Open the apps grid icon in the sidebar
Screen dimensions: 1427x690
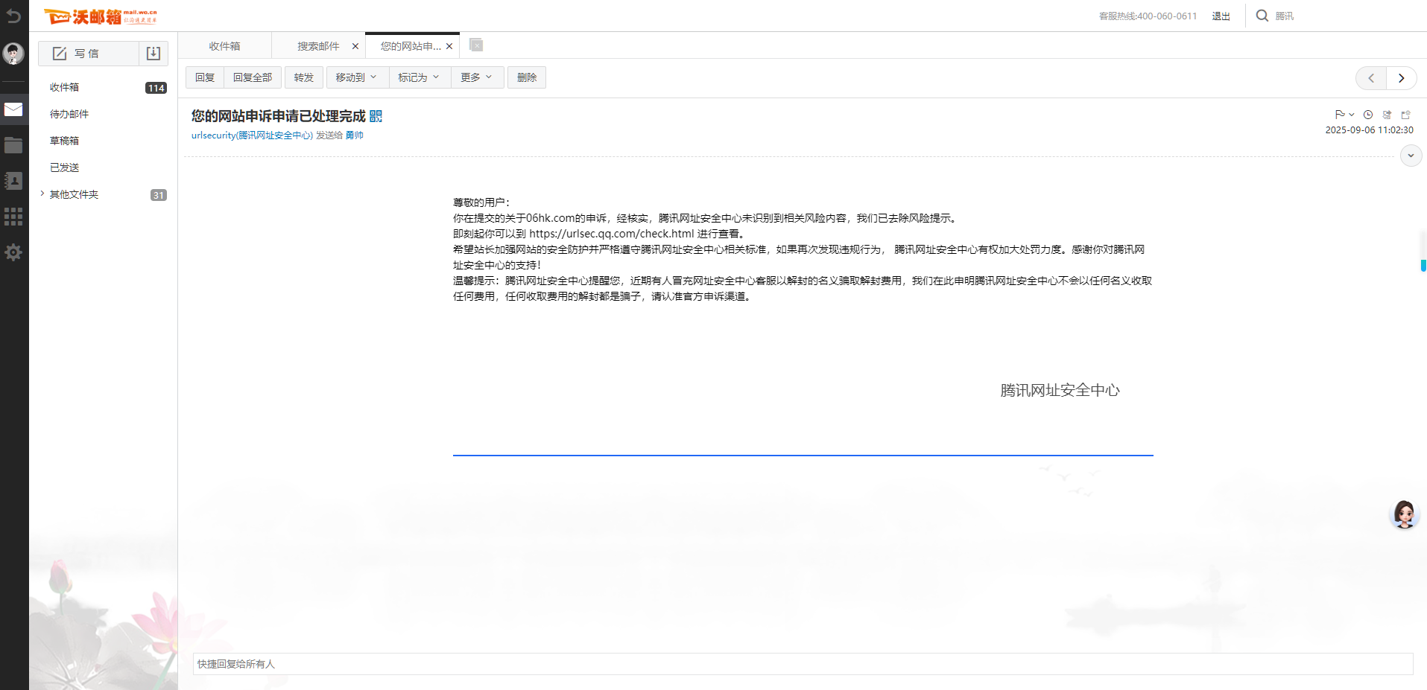(x=13, y=217)
